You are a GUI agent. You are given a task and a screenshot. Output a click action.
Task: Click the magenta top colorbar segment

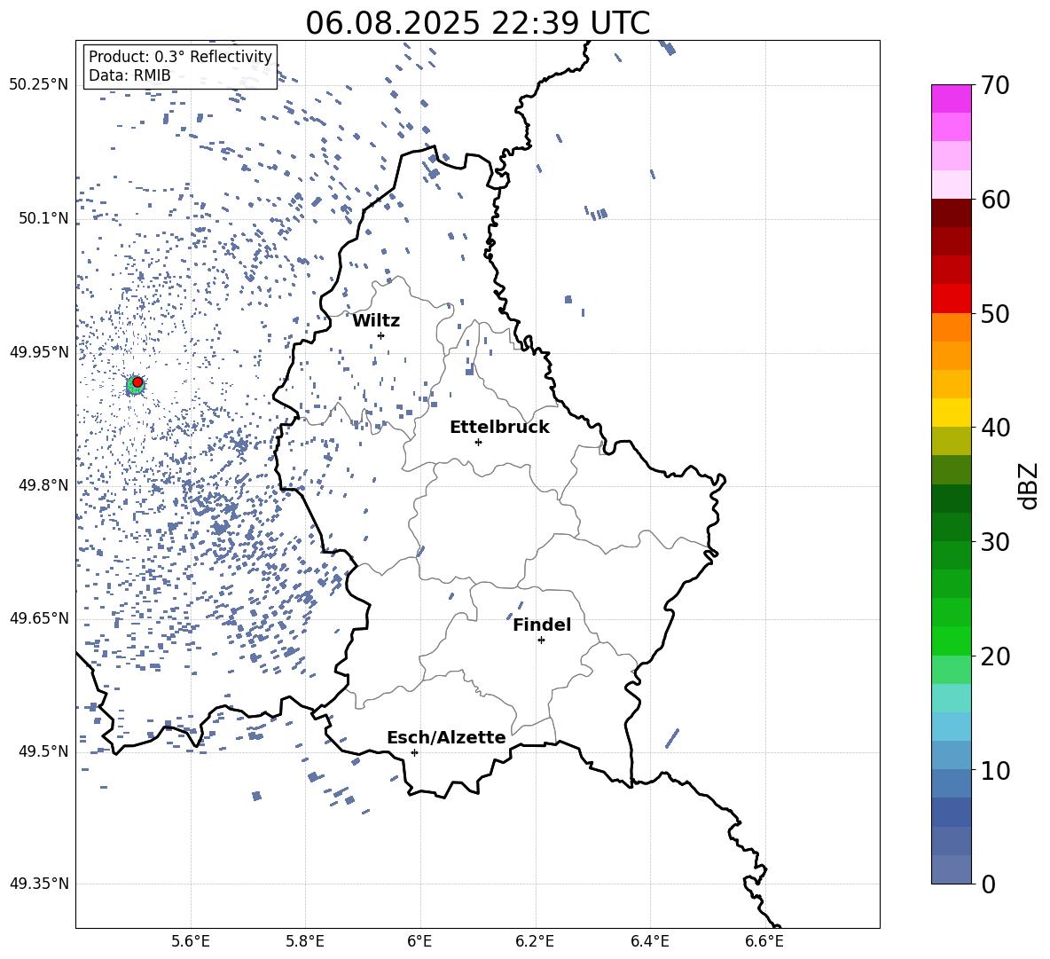[x=951, y=99]
